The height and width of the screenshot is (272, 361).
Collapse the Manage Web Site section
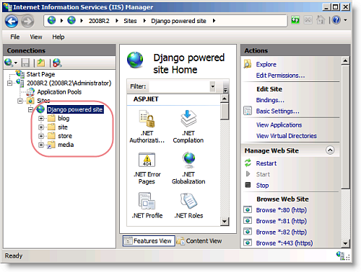[x=330, y=150]
